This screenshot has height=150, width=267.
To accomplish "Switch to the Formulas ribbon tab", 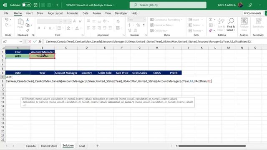I will 73,13.
